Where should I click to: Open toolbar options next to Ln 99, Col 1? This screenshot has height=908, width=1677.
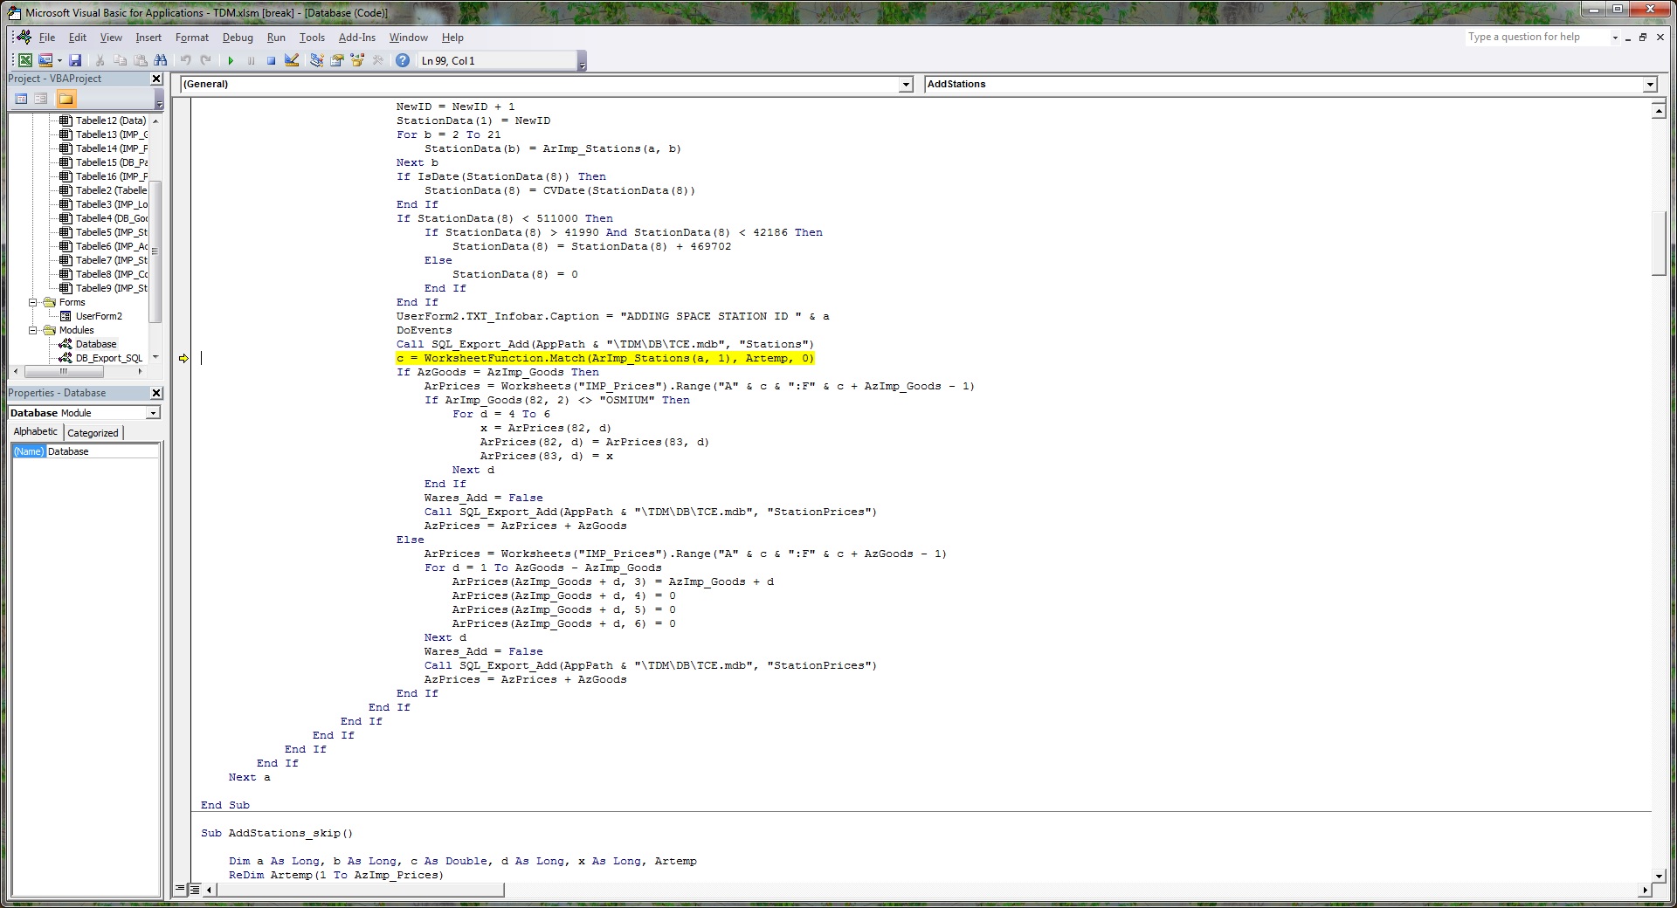click(x=583, y=61)
